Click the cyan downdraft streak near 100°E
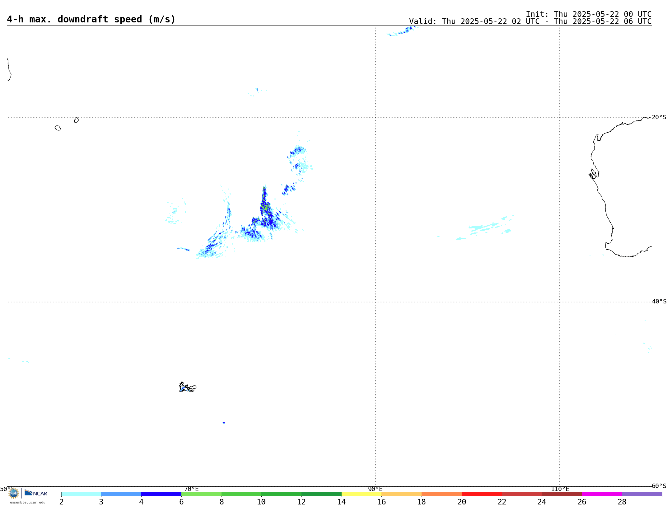The image size is (672, 506). point(484,227)
